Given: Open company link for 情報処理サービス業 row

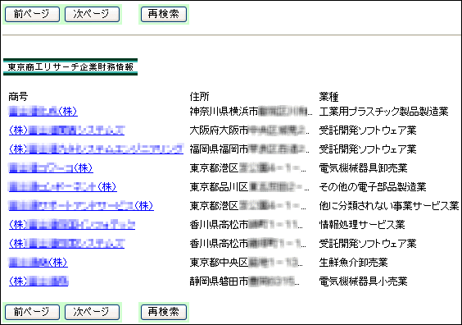Looking at the screenshot, I should [72, 225].
